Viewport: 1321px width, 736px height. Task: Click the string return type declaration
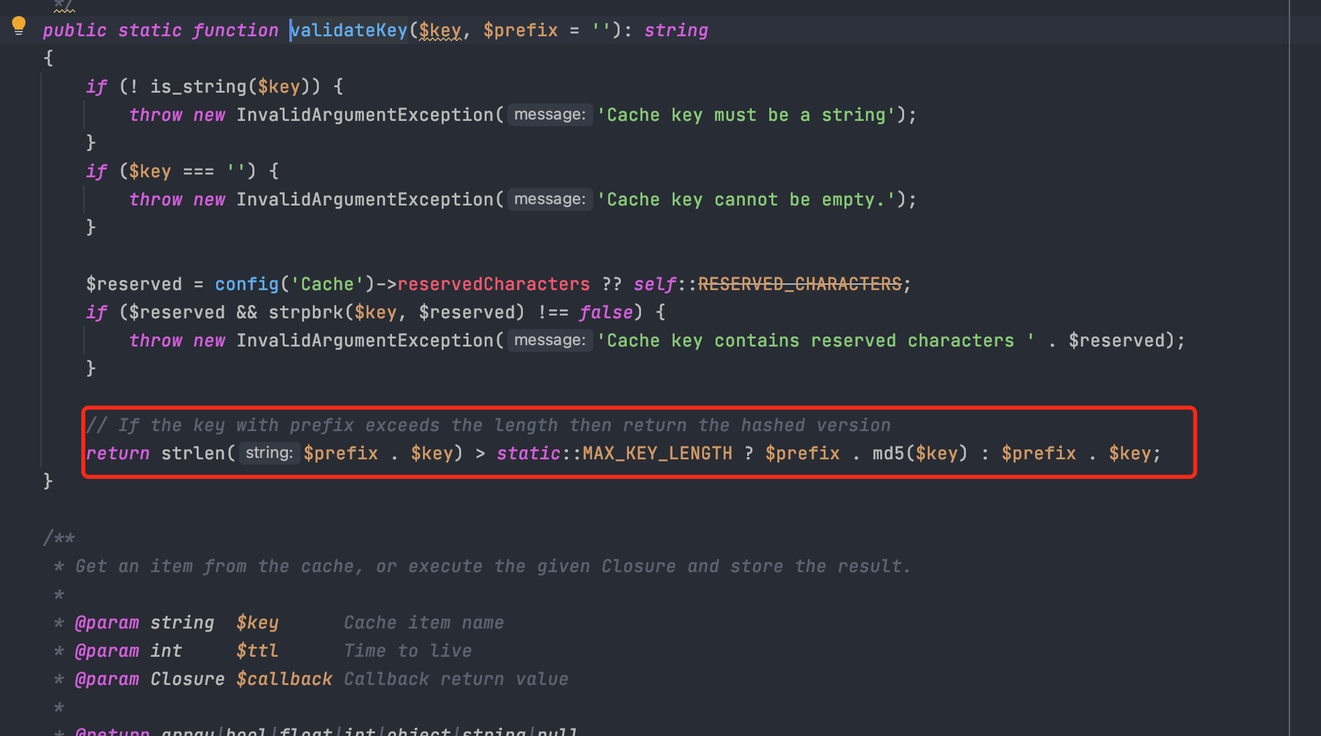coord(676,30)
